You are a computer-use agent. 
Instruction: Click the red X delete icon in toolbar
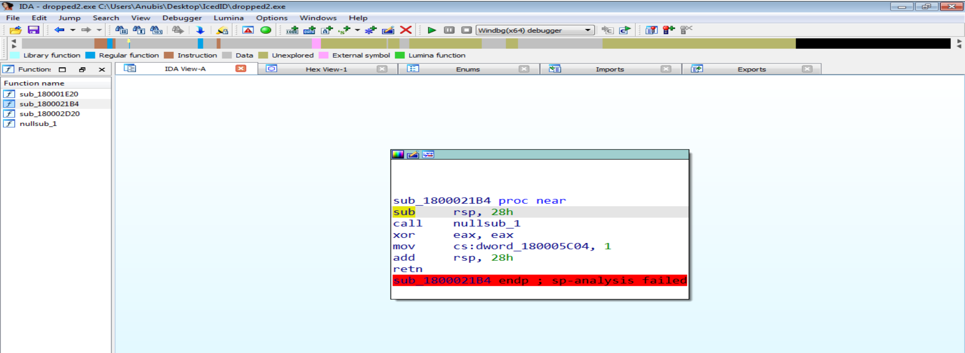[406, 30]
